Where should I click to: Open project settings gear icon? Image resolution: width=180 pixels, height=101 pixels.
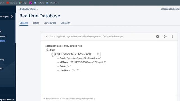12,17
